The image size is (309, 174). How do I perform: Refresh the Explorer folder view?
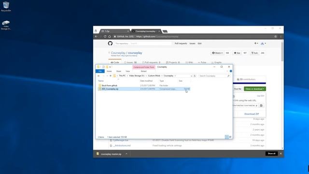[195, 76]
